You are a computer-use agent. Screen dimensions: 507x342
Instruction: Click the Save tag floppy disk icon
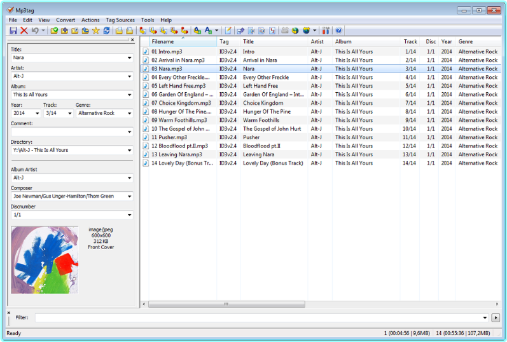coord(13,31)
